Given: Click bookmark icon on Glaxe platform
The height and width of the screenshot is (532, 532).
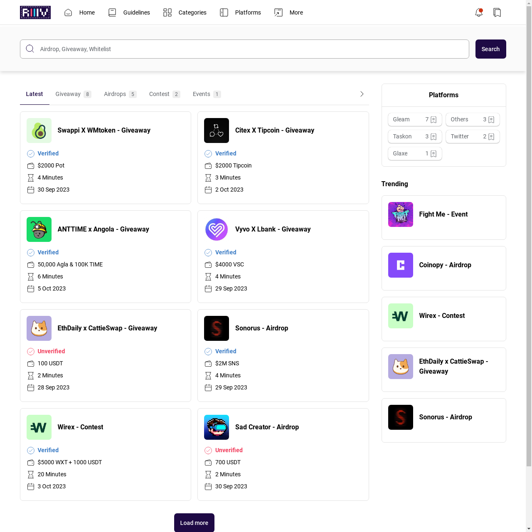Looking at the screenshot, I should (433, 154).
